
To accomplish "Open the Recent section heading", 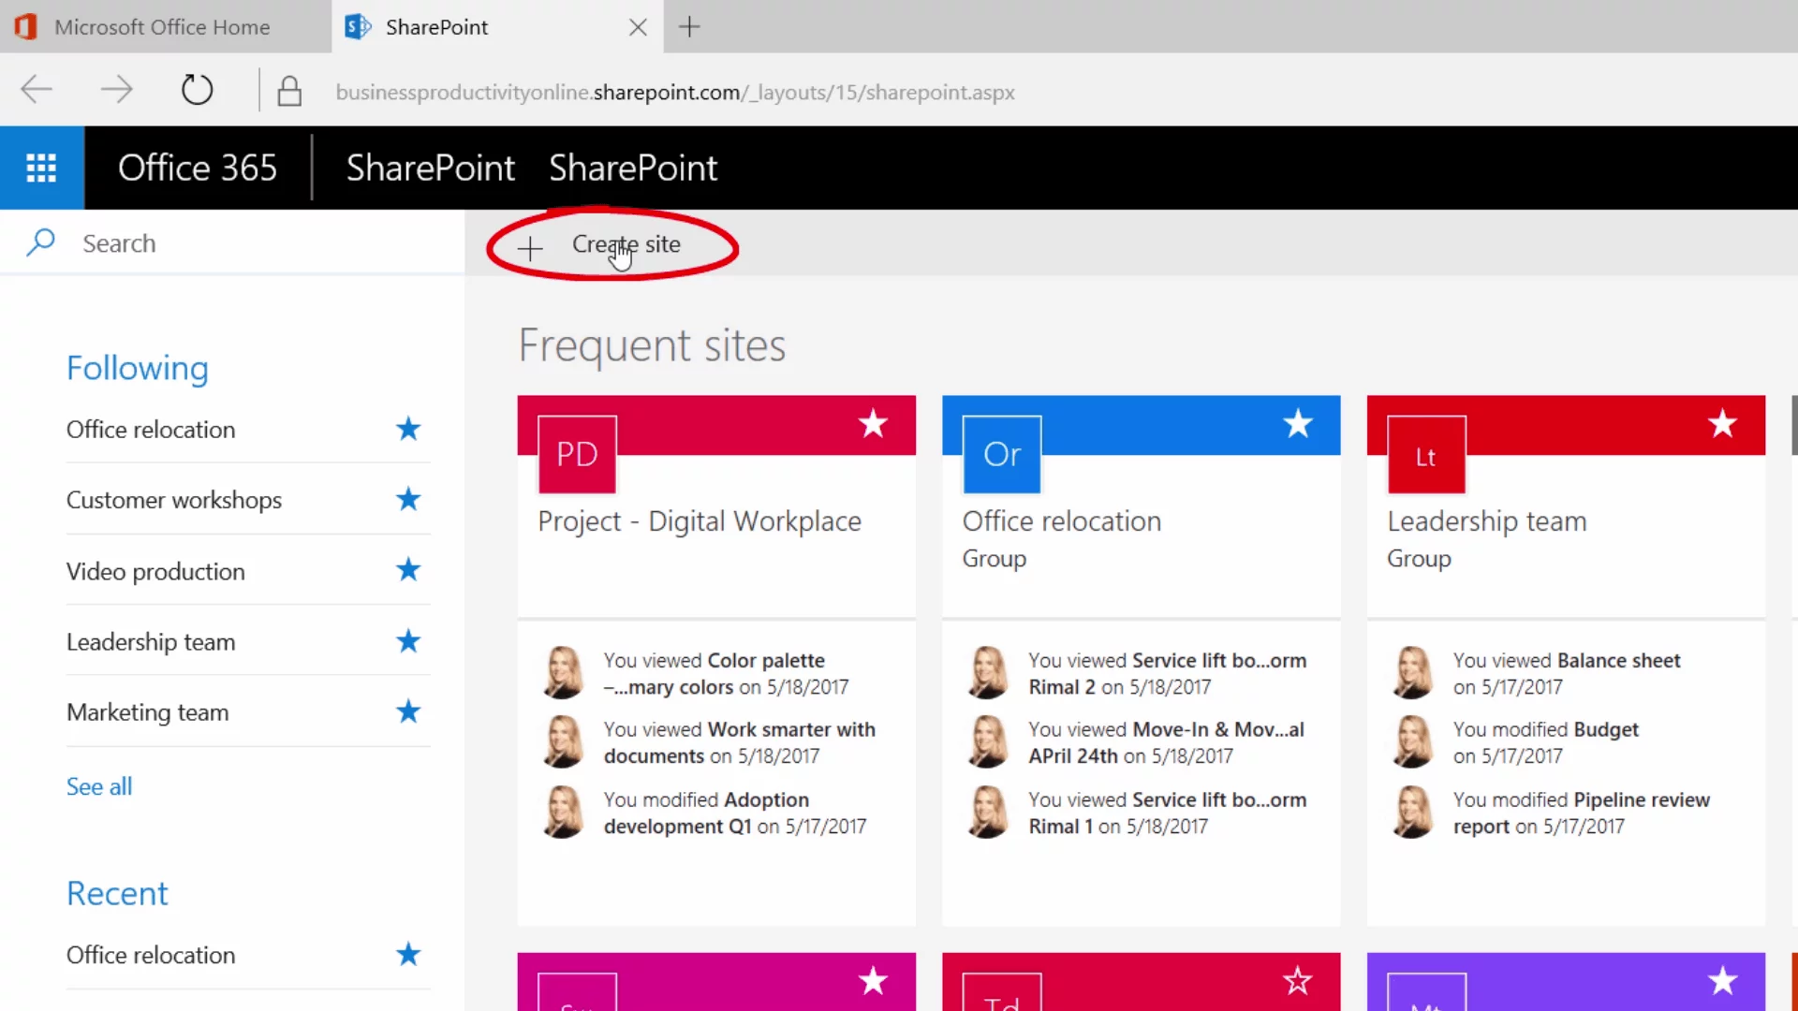I will [117, 893].
